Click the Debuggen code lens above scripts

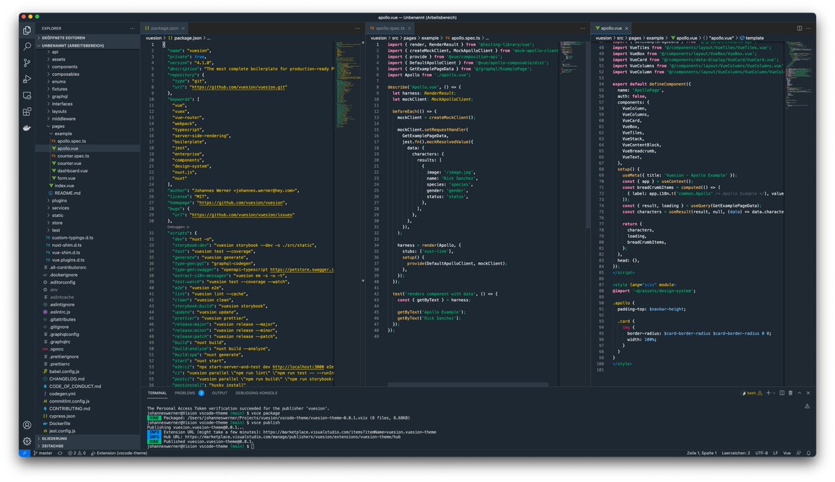[177, 227]
